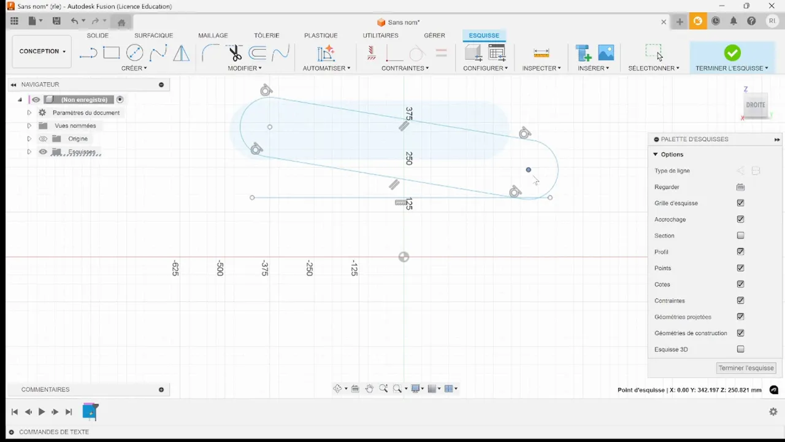Pick the Spline sketch tool
This screenshot has width=785, height=442.
[x=158, y=53]
